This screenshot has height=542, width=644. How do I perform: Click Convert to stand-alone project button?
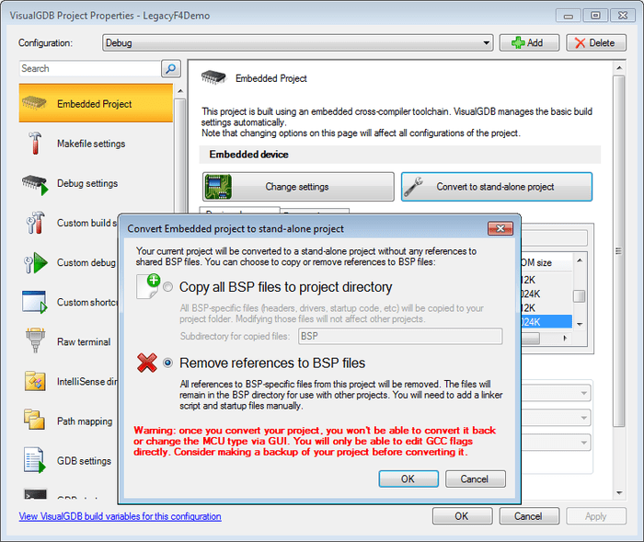tap(497, 187)
